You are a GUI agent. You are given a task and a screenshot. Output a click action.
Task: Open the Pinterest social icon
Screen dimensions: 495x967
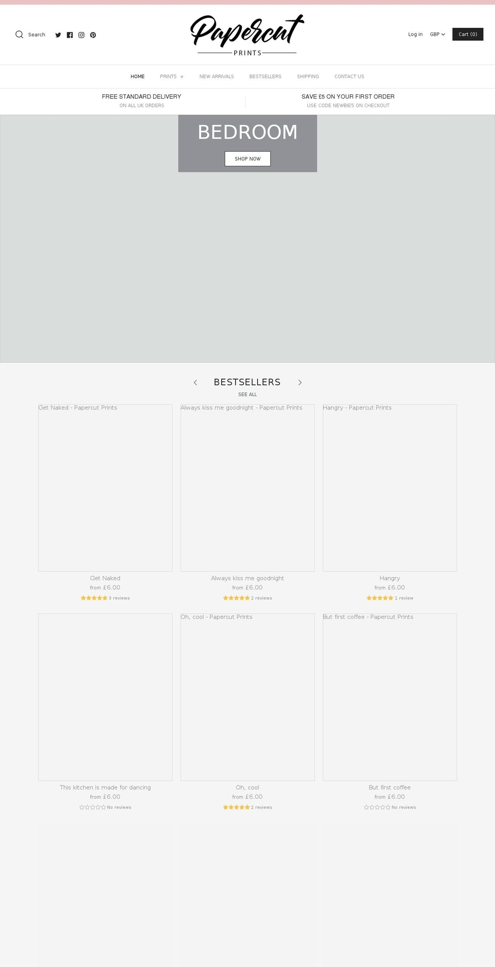coord(93,35)
